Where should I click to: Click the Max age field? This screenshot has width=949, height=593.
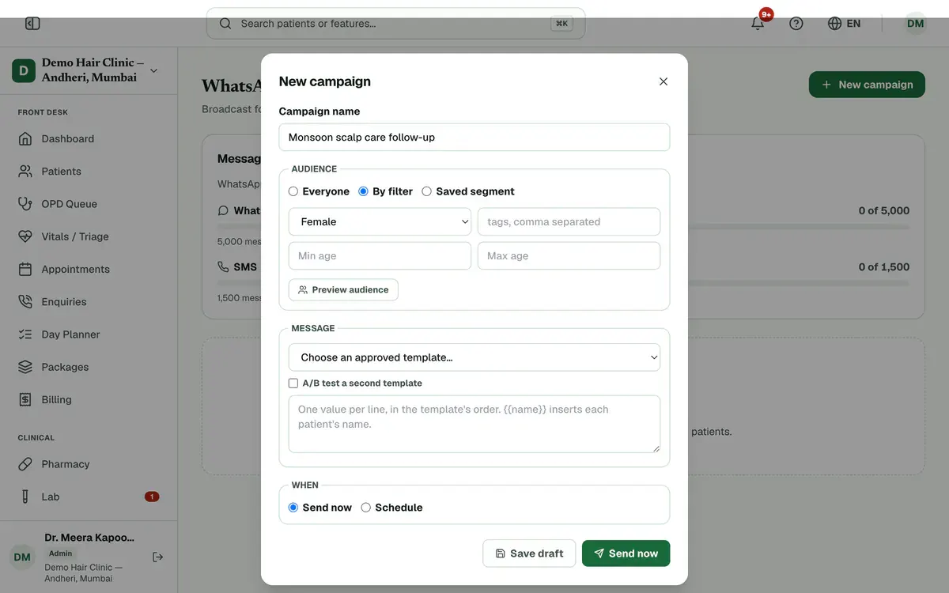(x=569, y=255)
